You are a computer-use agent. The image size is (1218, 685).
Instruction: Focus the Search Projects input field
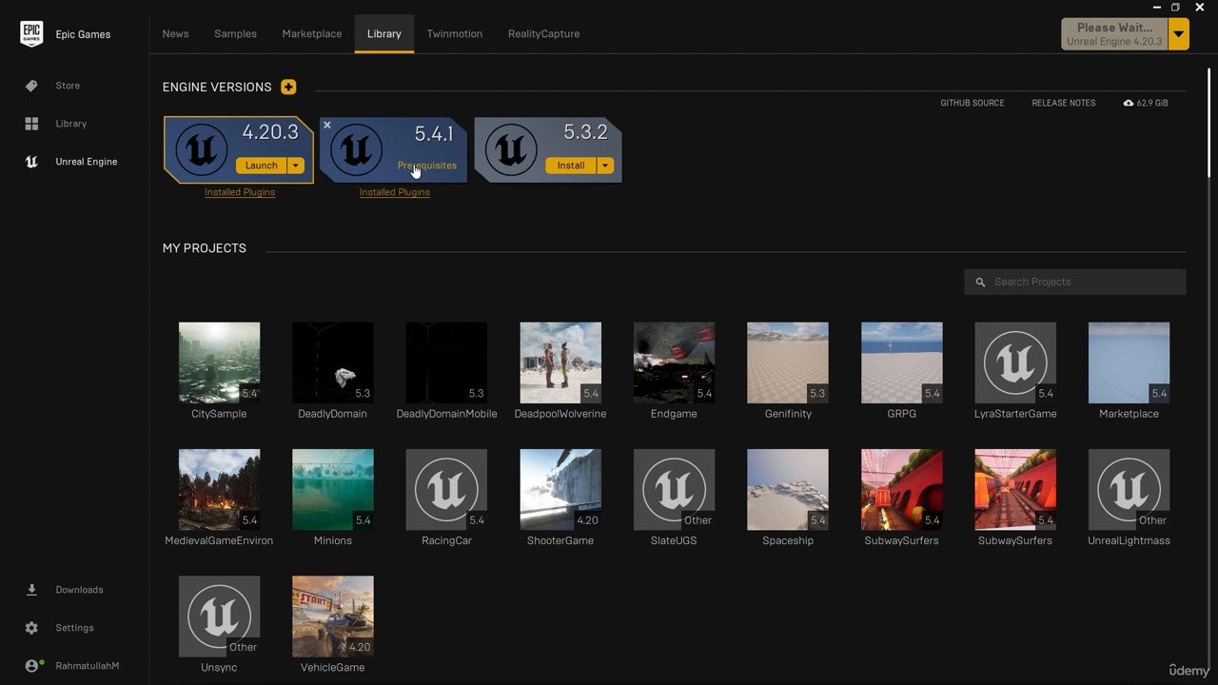pyautogui.click(x=1075, y=282)
